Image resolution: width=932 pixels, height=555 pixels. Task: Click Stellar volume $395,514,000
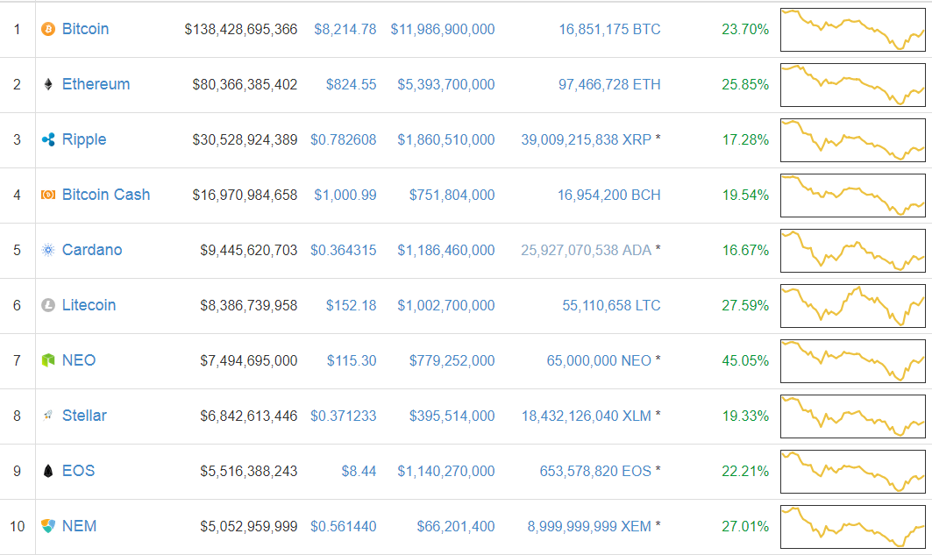(452, 416)
